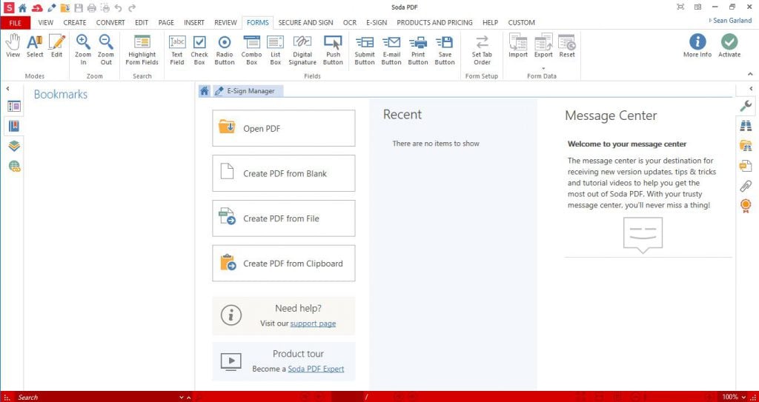This screenshot has width=759, height=402.
Task: Click the Undo arrow
Action: (118, 7)
